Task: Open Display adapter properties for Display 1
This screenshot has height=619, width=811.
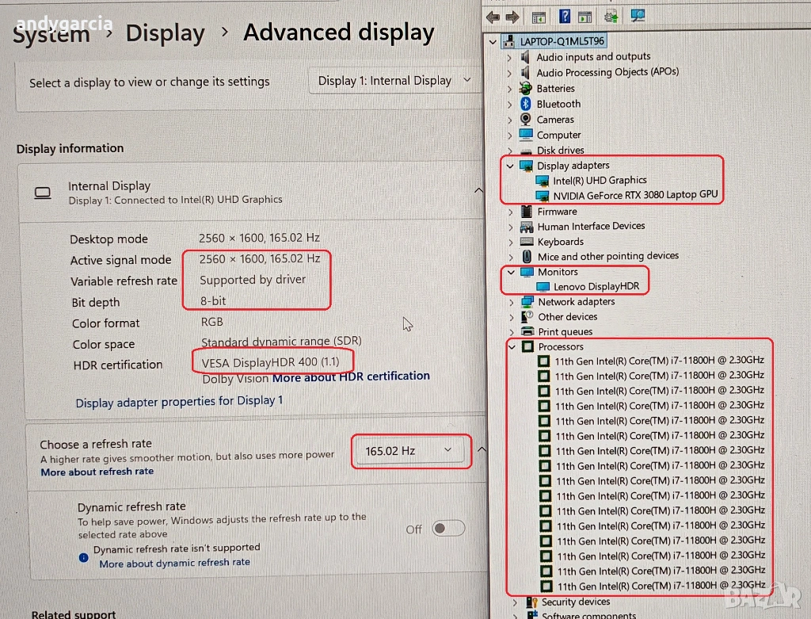Action: (179, 402)
